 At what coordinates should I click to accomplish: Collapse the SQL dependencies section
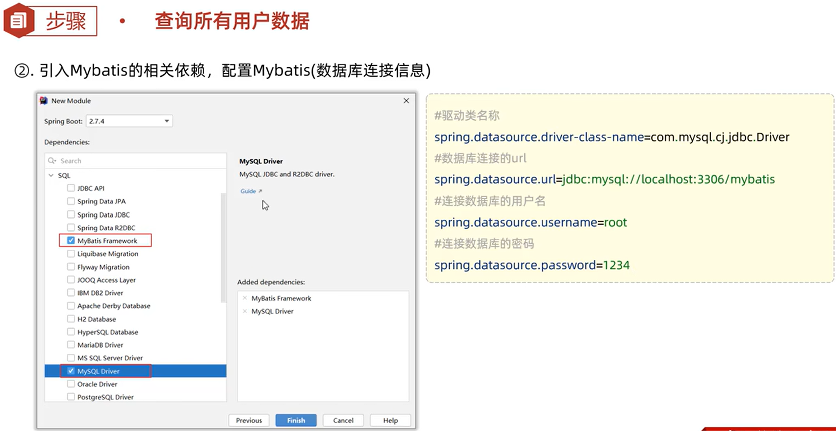[51, 175]
